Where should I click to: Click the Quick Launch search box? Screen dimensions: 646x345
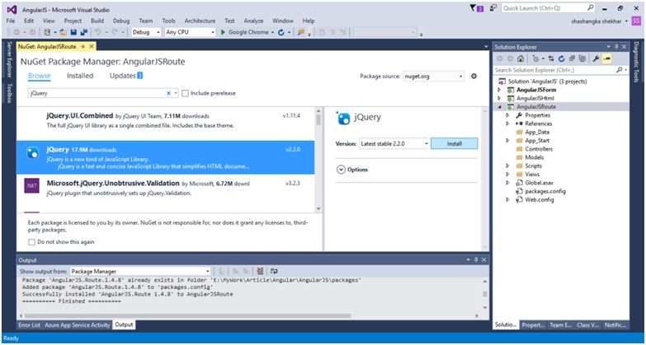(x=549, y=7)
